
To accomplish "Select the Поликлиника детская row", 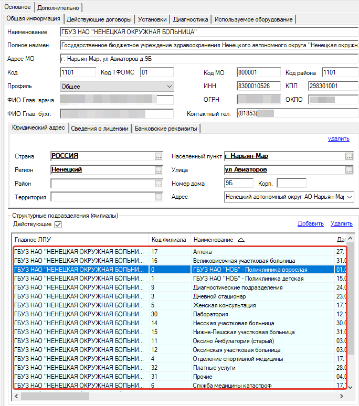I will point(179,279).
